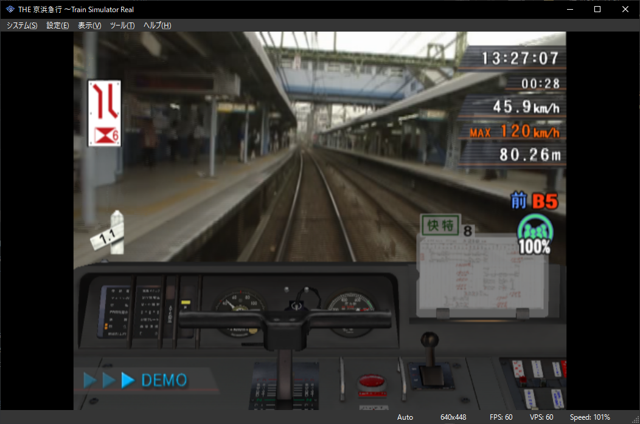Click the black-knobbed lever on the console
This screenshot has height=424, width=640.
pos(431,358)
